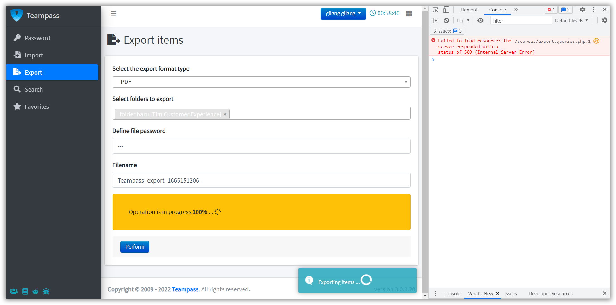616x305 pixels.
Task: Open DevTools more options kebab menu
Action: (594, 10)
